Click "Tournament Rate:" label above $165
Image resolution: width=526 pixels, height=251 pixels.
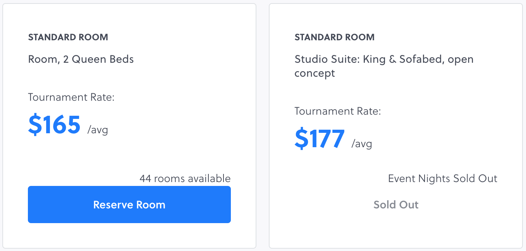tap(71, 97)
